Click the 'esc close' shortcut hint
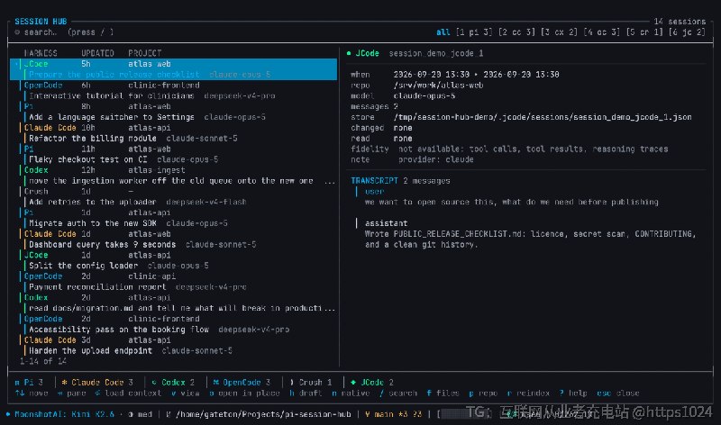Image resolution: width=721 pixels, height=425 pixels. (x=618, y=393)
